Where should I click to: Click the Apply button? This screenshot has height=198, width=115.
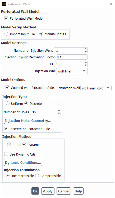[48, 191]
